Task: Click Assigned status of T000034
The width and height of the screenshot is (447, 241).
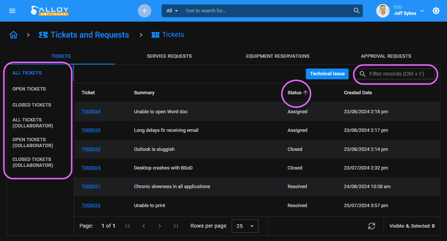Action: [x=298, y=112]
